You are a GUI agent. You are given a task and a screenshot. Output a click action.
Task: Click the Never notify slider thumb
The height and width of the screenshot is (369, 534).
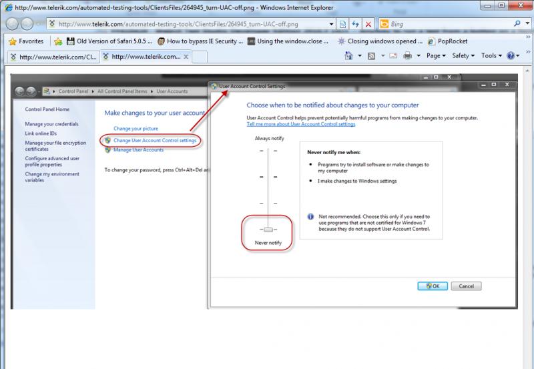click(268, 230)
